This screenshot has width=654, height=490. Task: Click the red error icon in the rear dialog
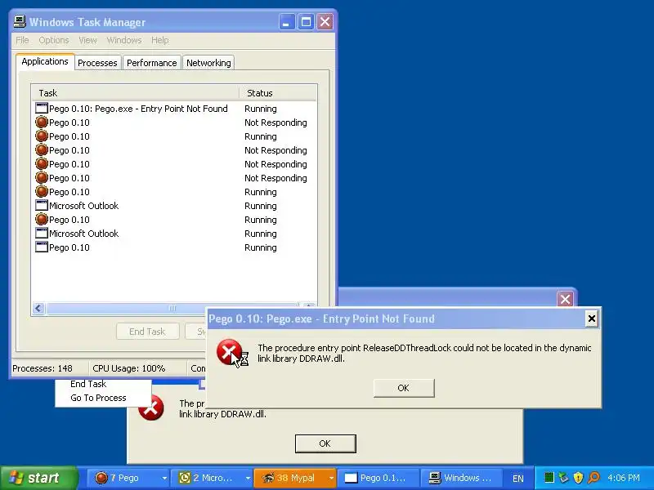[x=150, y=408]
